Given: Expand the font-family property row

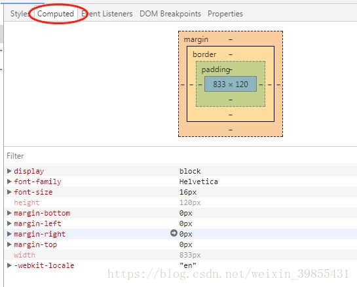Looking at the screenshot, I should [x=9, y=182].
